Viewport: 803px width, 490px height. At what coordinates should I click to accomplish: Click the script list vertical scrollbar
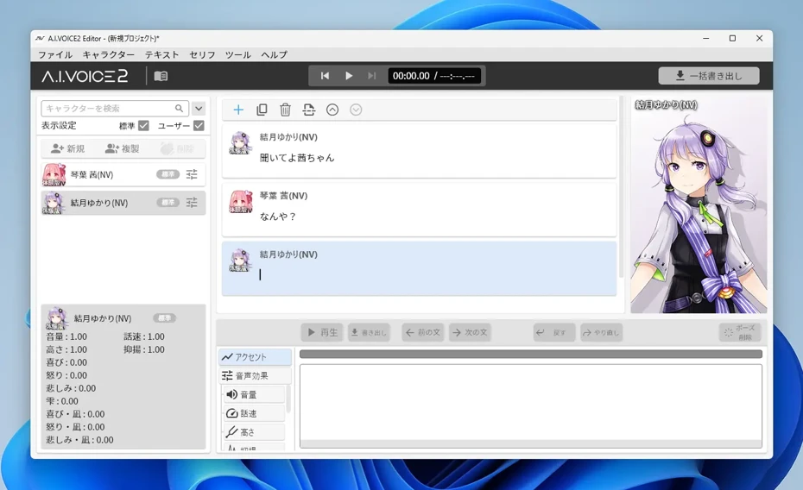click(x=622, y=186)
